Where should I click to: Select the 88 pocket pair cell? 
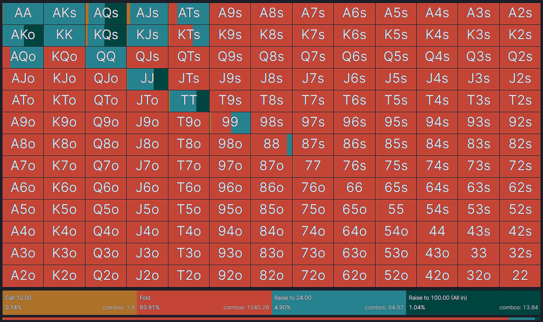pos(271,144)
